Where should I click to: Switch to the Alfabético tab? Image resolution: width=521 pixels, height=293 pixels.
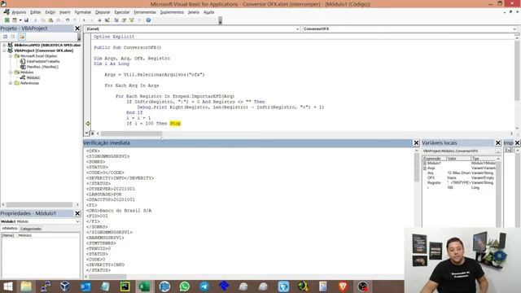tap(9, 229)
